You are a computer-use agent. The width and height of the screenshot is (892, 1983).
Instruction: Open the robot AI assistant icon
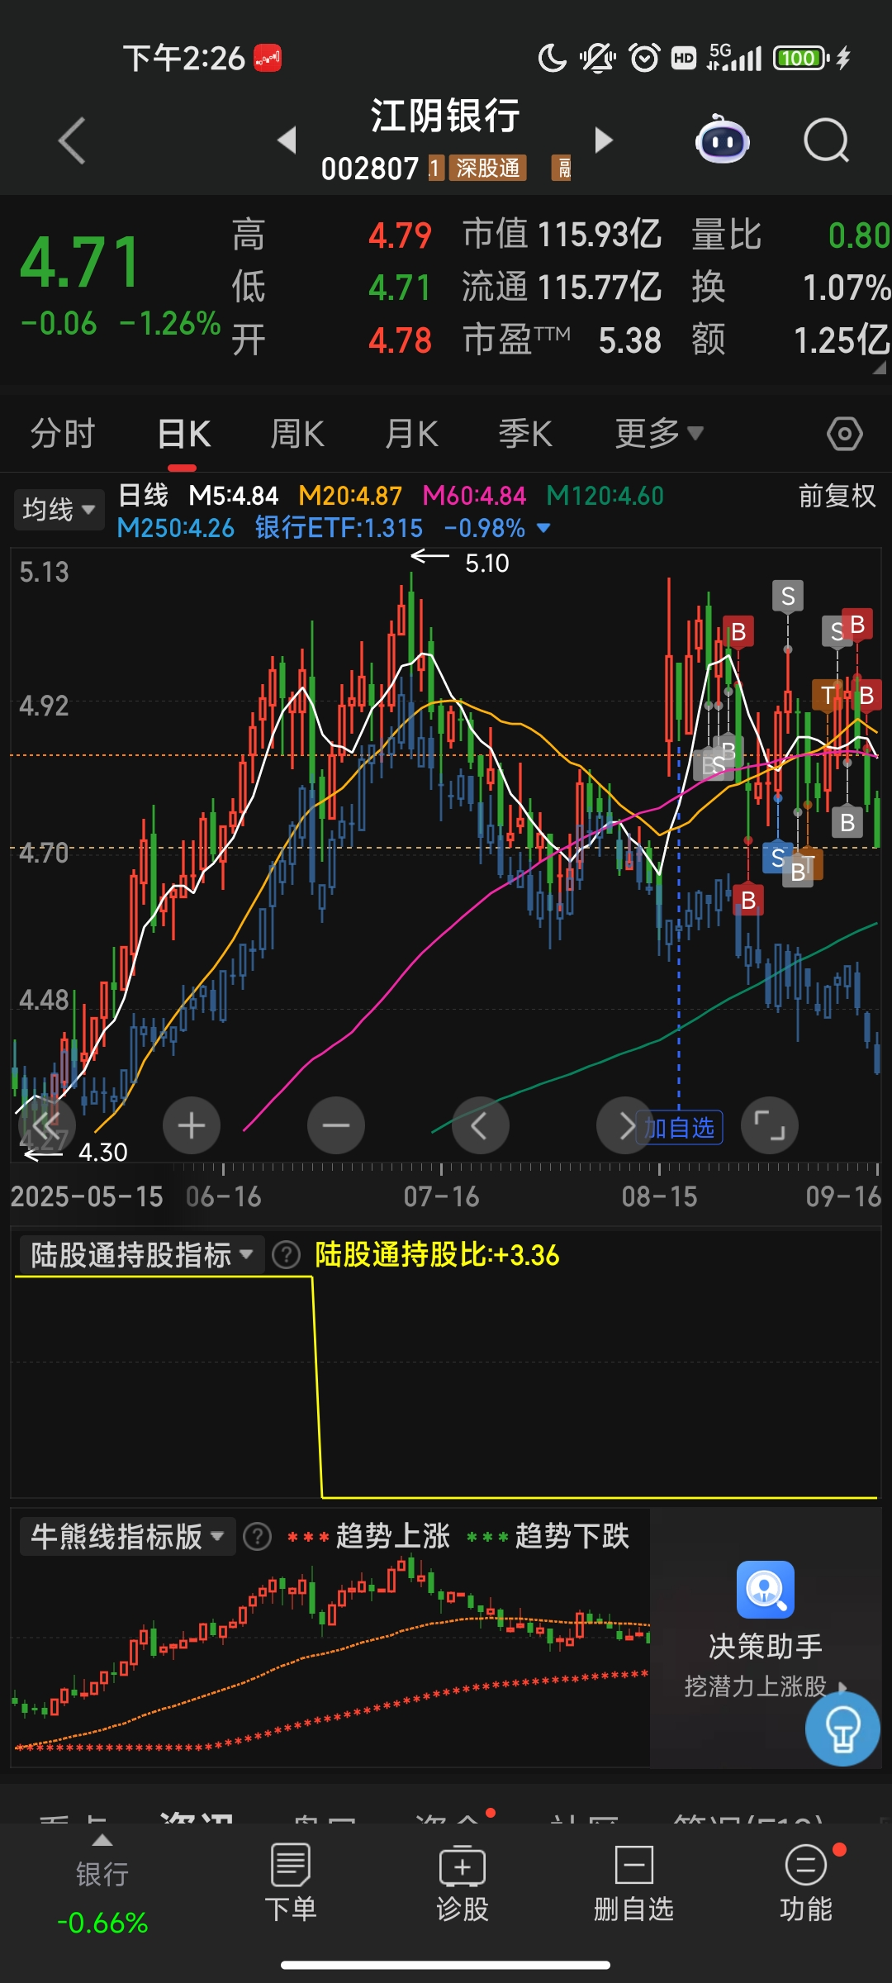click(722, 140)
